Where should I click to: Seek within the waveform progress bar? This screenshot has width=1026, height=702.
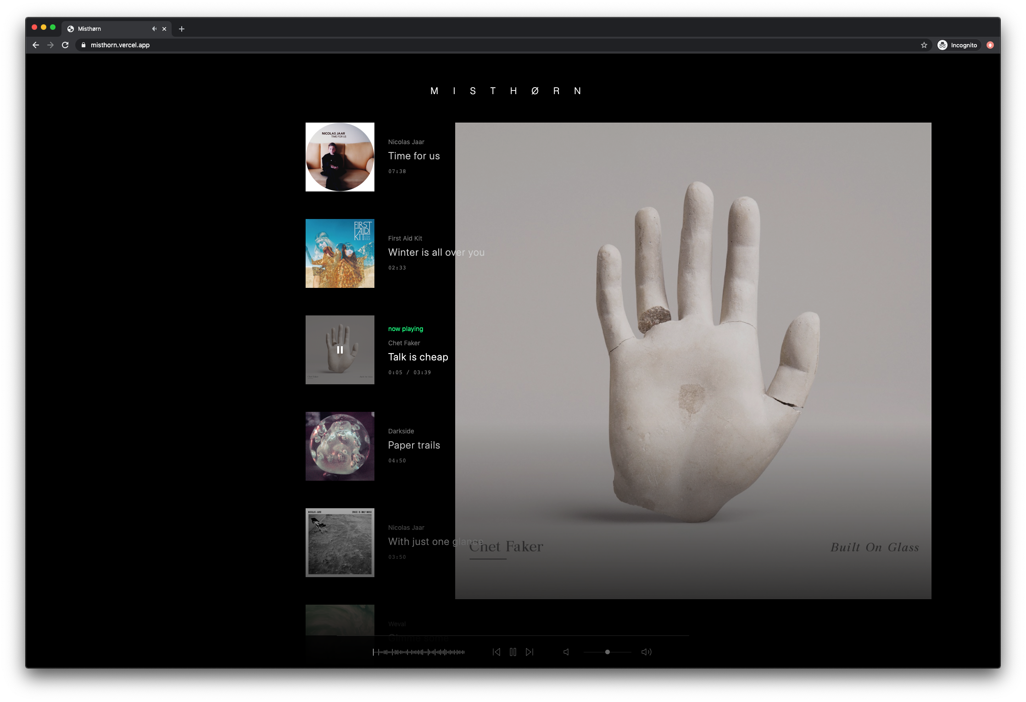(x=418, y=652)
